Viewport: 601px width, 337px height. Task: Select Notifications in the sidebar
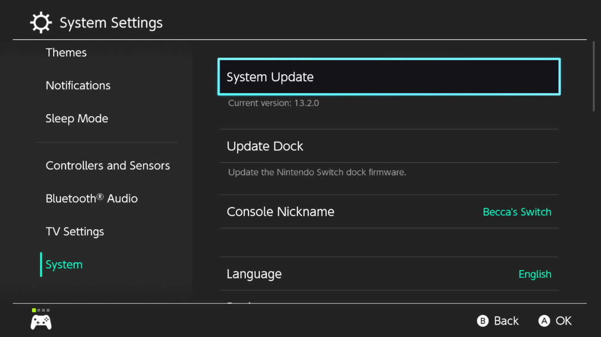coord(78,85)
